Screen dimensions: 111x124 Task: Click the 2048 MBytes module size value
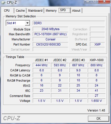tap(50, 29)
